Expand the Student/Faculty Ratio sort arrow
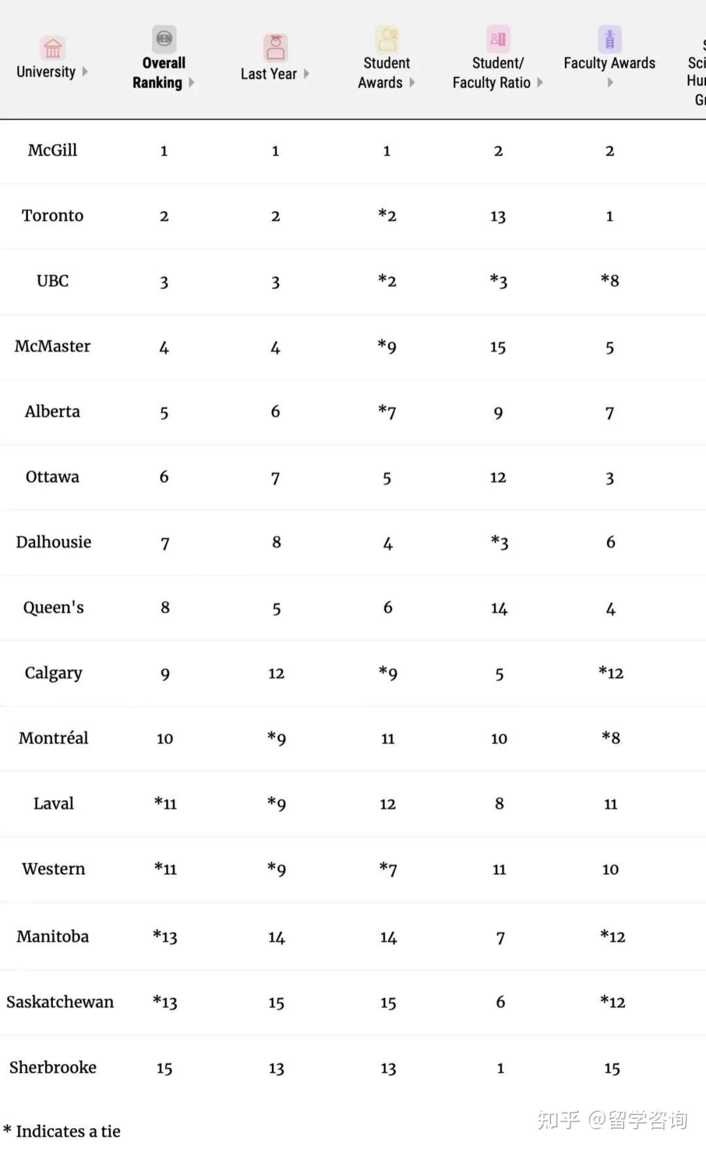The image size is (706, 1149). [540, 82]
